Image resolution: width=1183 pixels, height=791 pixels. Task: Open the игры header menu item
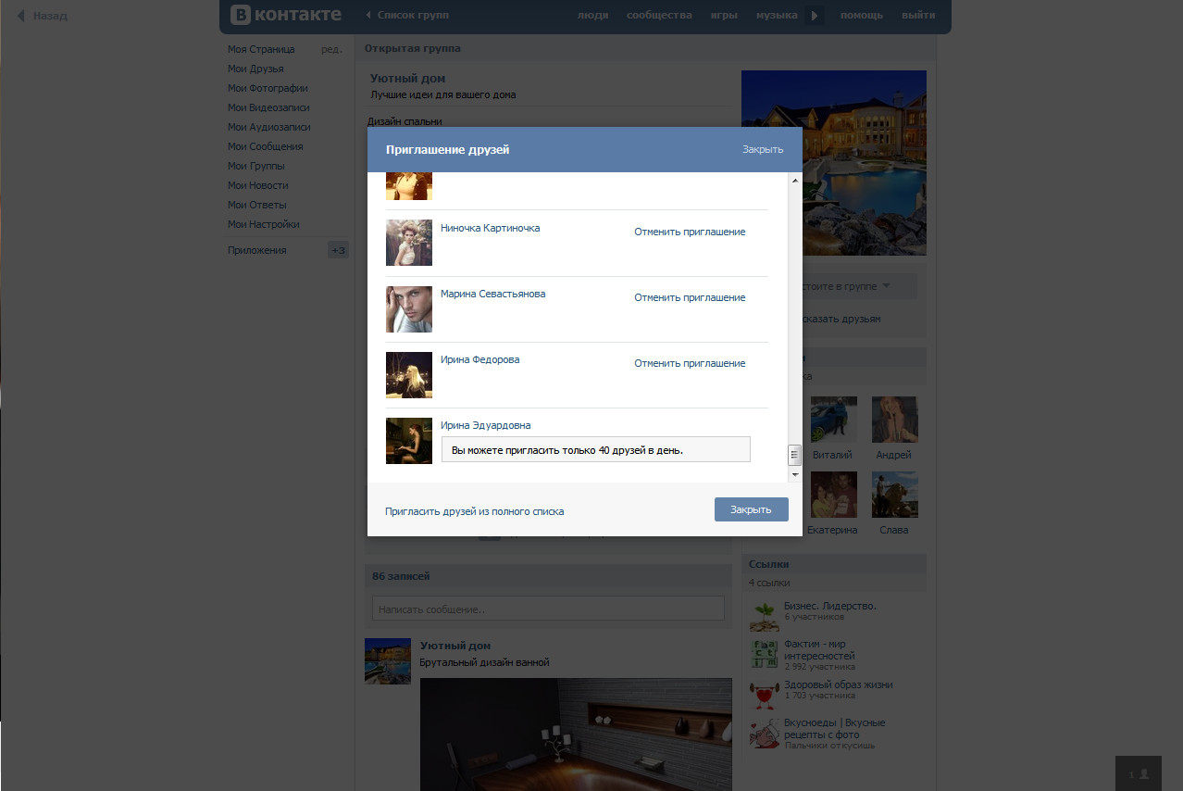pyautogui.click(x=724, y=15)
